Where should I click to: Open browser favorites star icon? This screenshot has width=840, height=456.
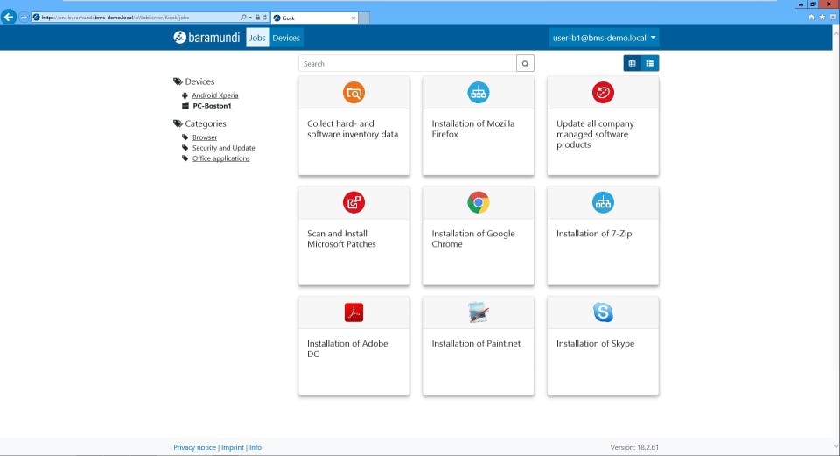click(x=822, y=18)
